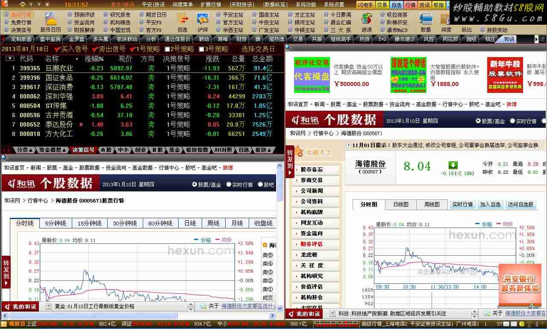Open the table column dropdown arrow by 代码
The width and height of the screenshot is (547, 329).
(10, 59)
